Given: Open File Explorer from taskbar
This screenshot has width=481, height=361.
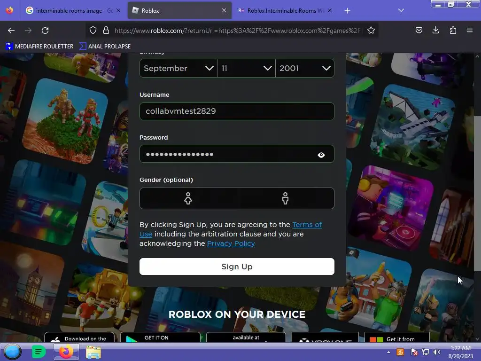Looking at the screenshot, I should 93,352.
